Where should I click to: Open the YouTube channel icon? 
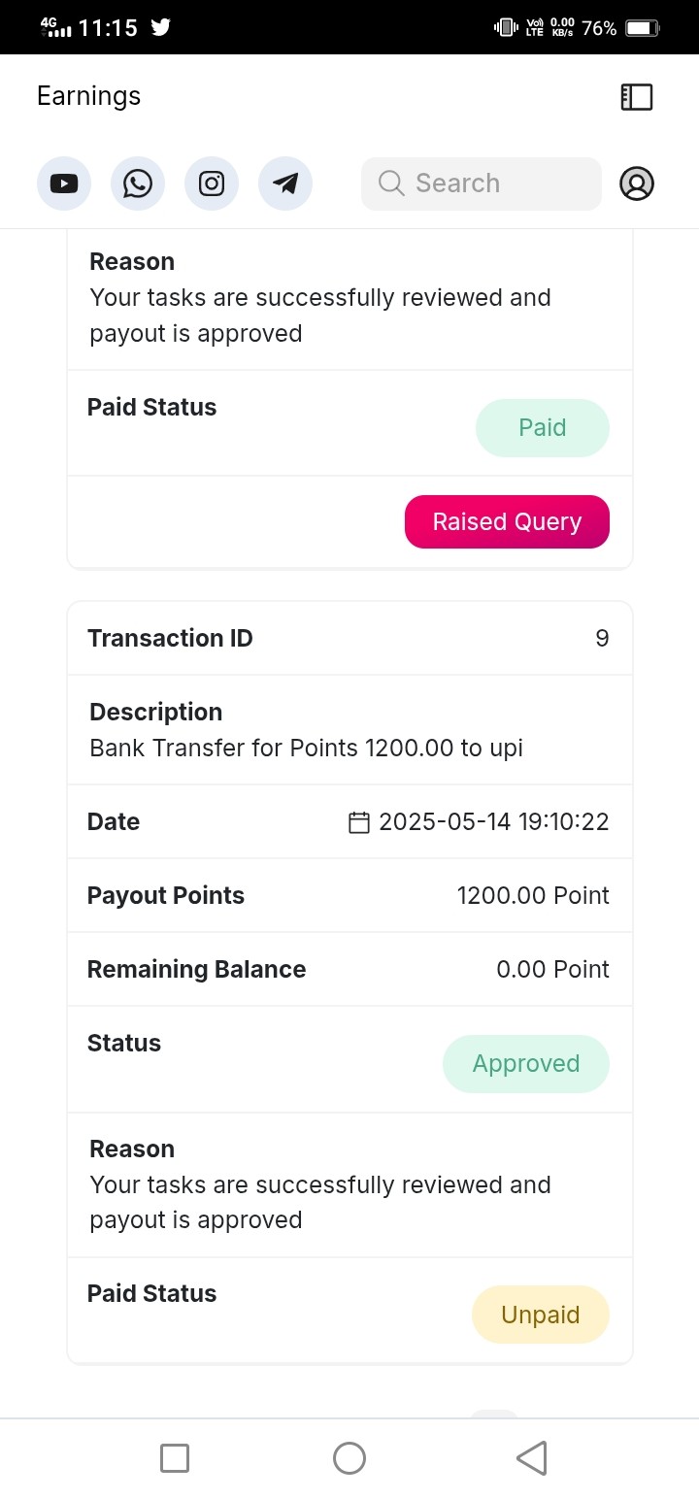click(64, 183)
